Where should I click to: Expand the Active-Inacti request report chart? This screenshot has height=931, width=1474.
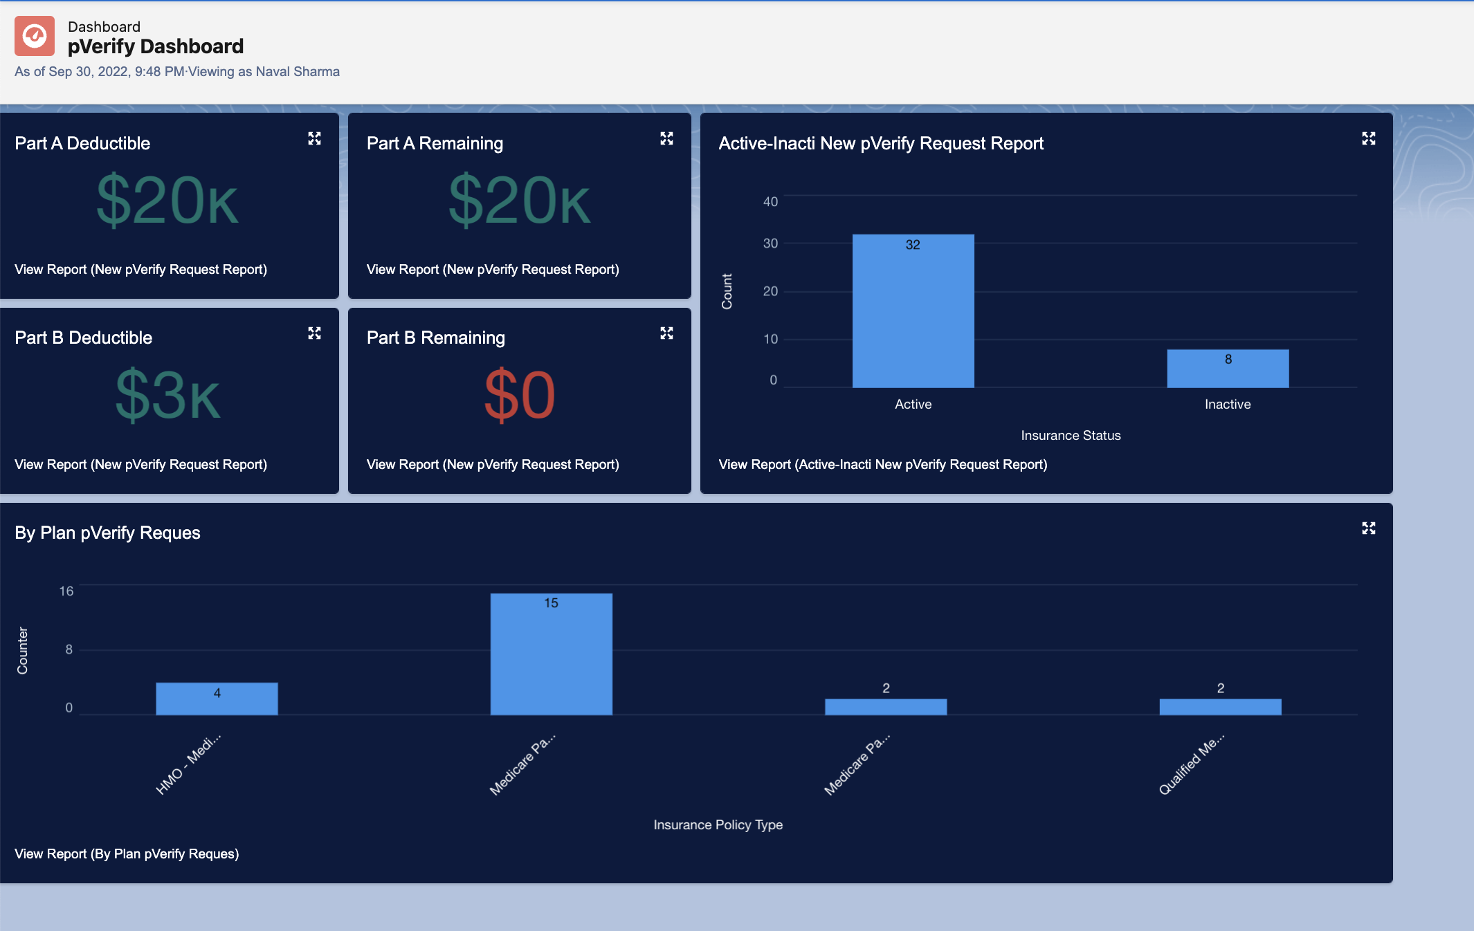click(x=1368, y=138)
